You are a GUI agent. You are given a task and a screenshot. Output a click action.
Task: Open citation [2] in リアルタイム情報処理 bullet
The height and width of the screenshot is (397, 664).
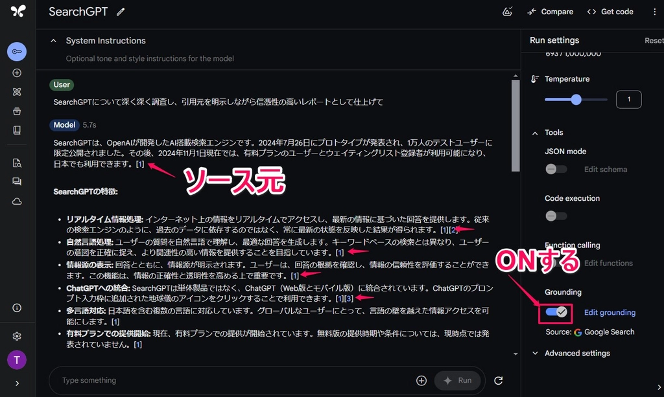click(x=453, y=229)
